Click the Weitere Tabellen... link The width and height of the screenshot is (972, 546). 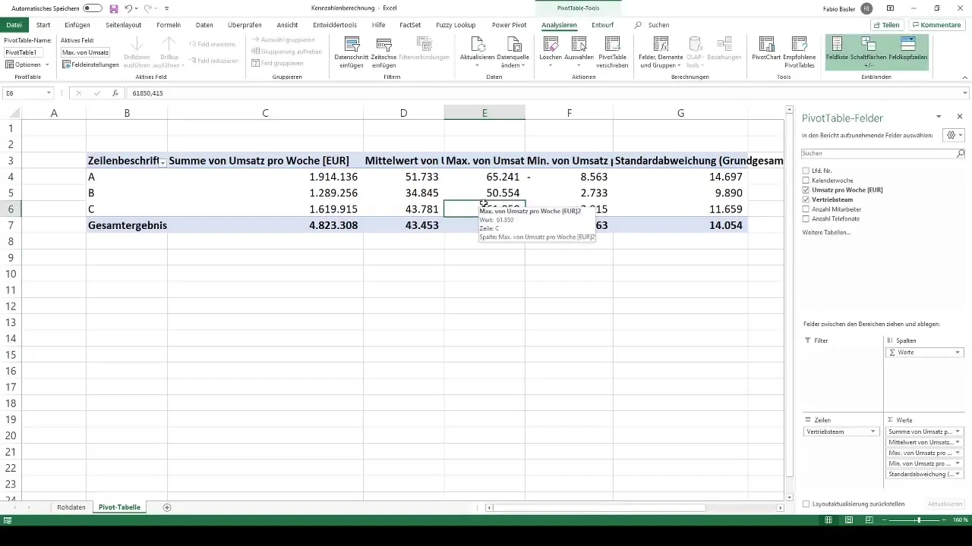click(826, 232)
